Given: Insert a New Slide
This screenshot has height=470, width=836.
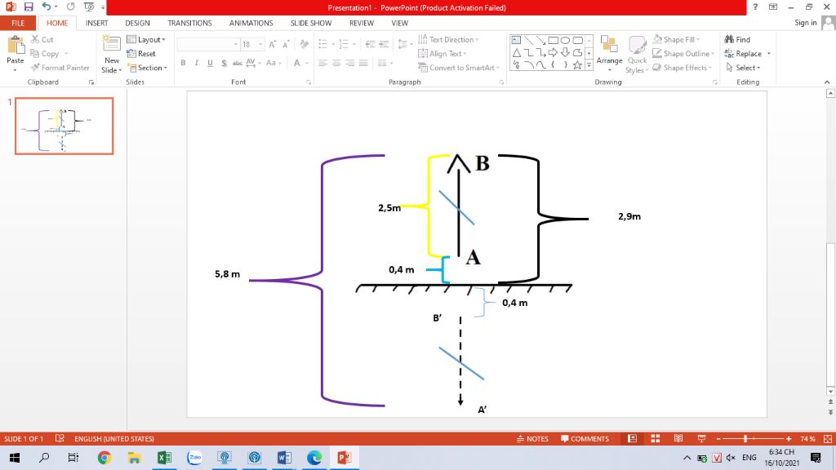Looking at the screenshot, I should (111, 55).
